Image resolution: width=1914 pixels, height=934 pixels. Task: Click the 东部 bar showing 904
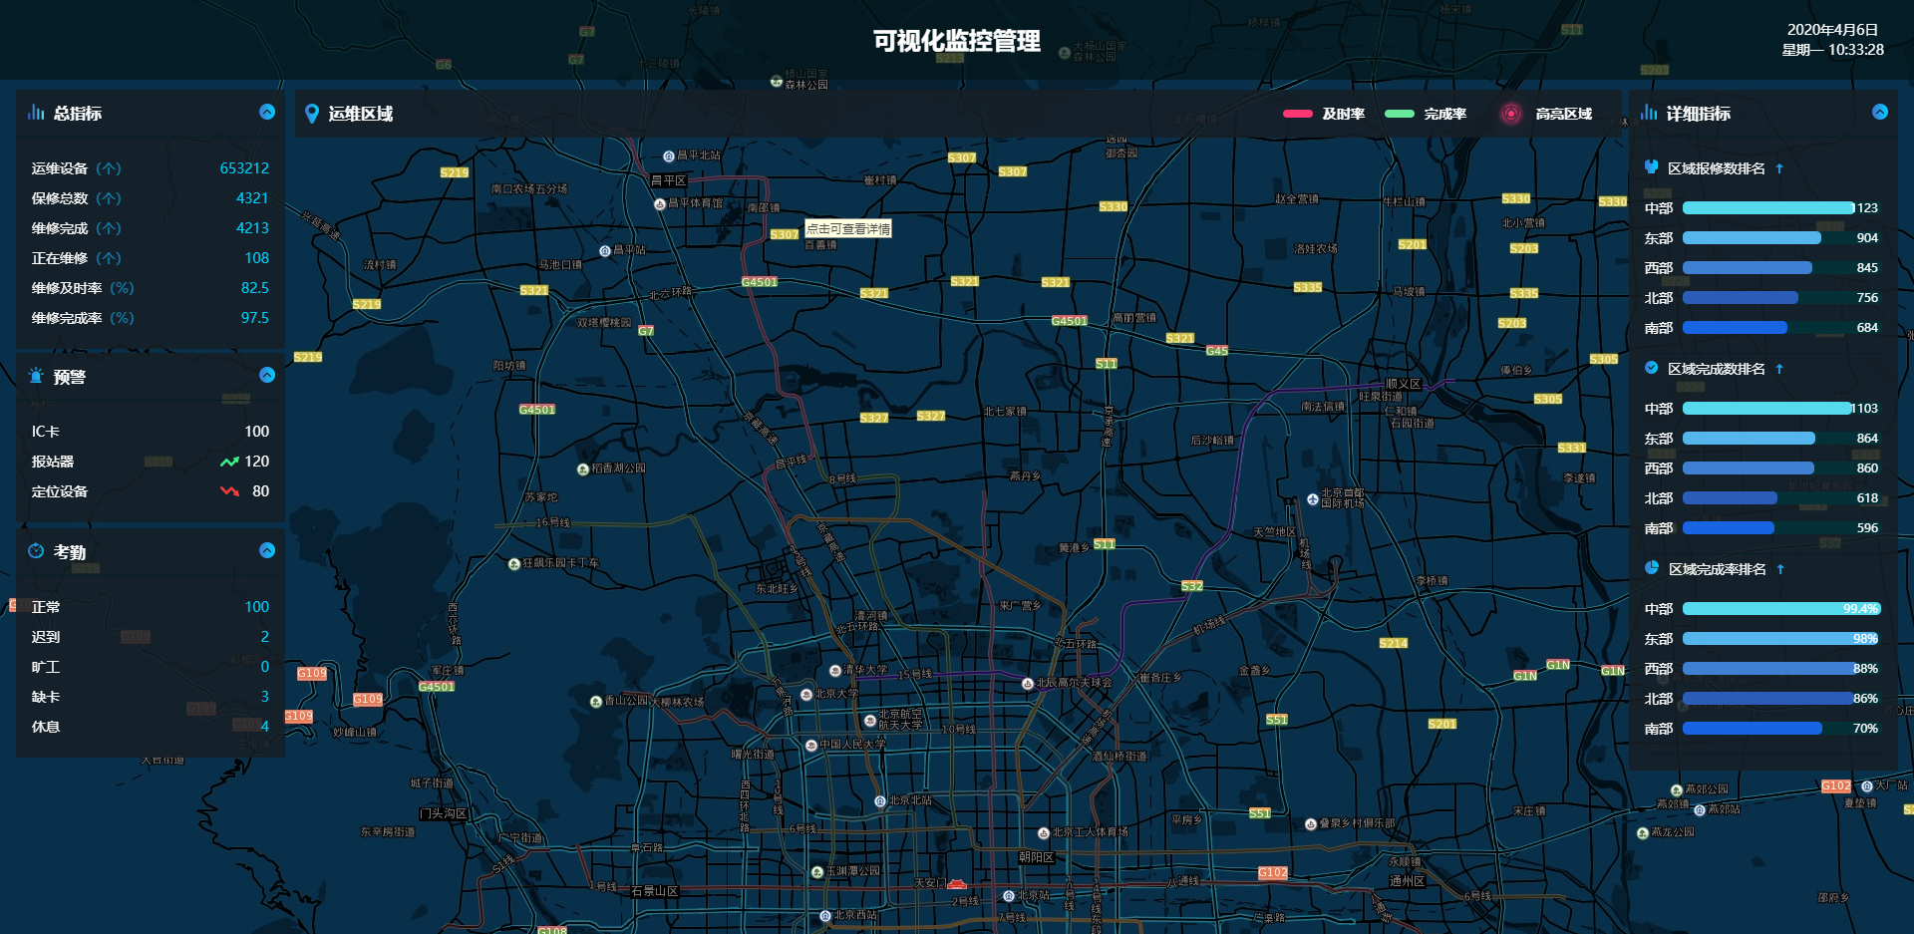[1752, 238]
